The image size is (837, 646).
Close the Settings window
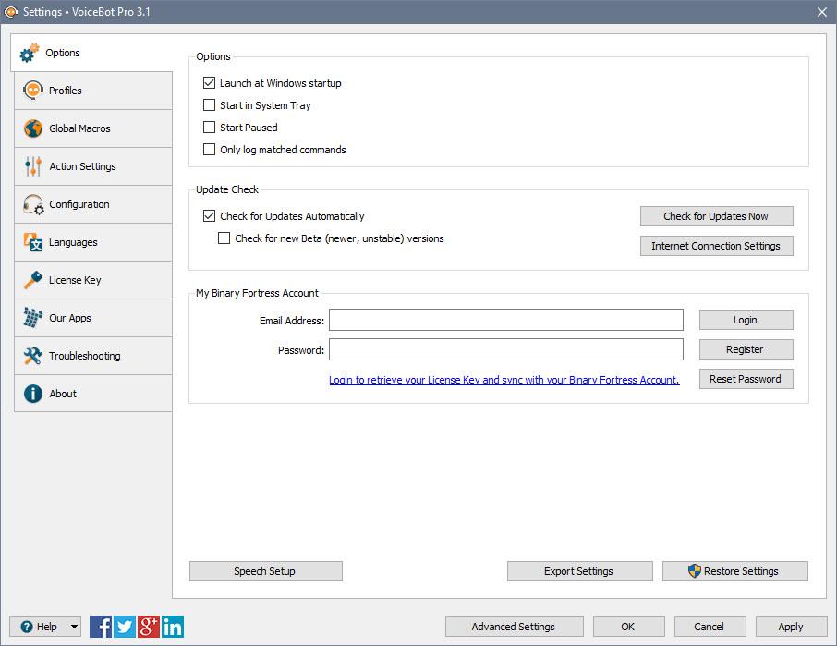tap(822, 12)
